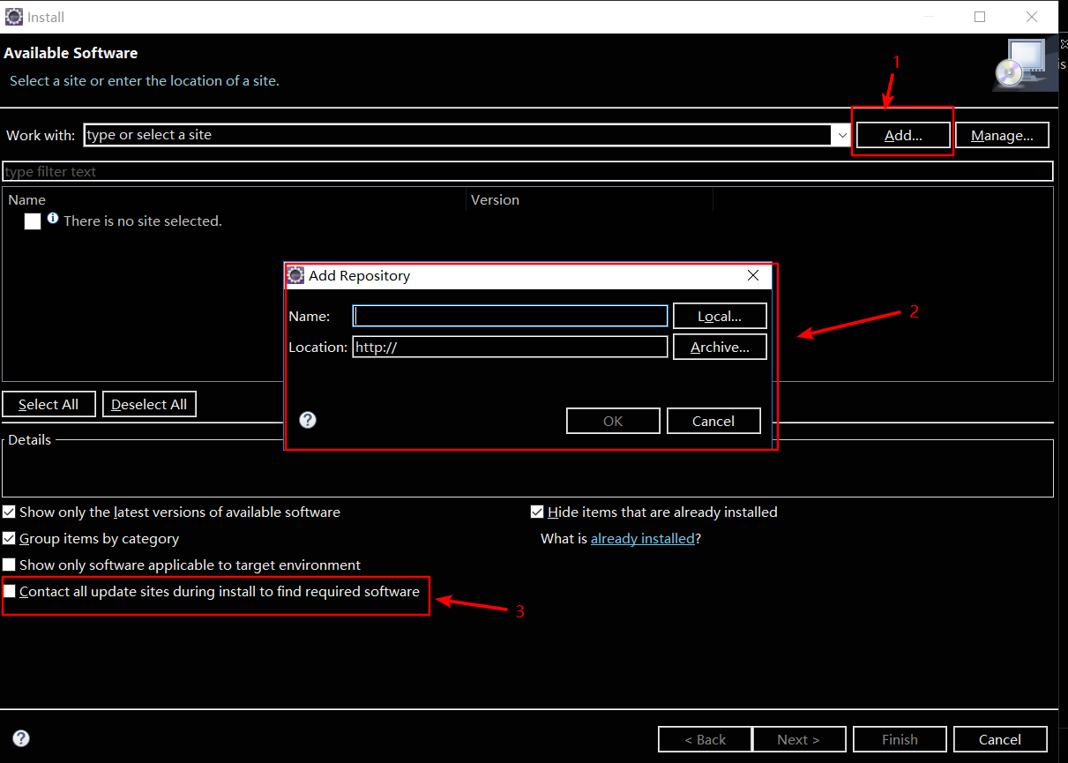Image resolution: width=1068 pixels, height=763 pixels.
Task: Click the Deselect All button
Action: pos(149,404)
